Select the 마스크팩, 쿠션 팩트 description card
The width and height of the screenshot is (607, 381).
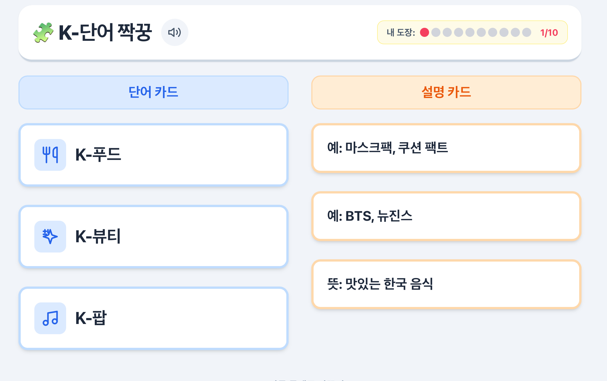[446, 148]
